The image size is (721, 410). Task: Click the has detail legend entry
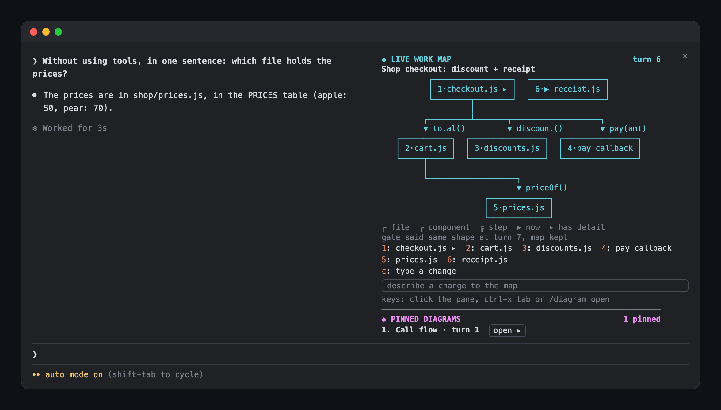click(577, 227)
